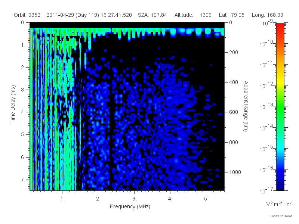Click the 'UIOWA 20120105' credit text
The width and height of the screenshot is (299, 224).
[281, 216]
